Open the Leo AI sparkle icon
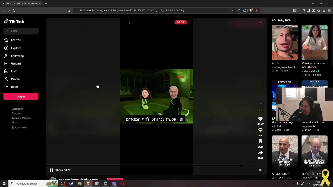 319,10
